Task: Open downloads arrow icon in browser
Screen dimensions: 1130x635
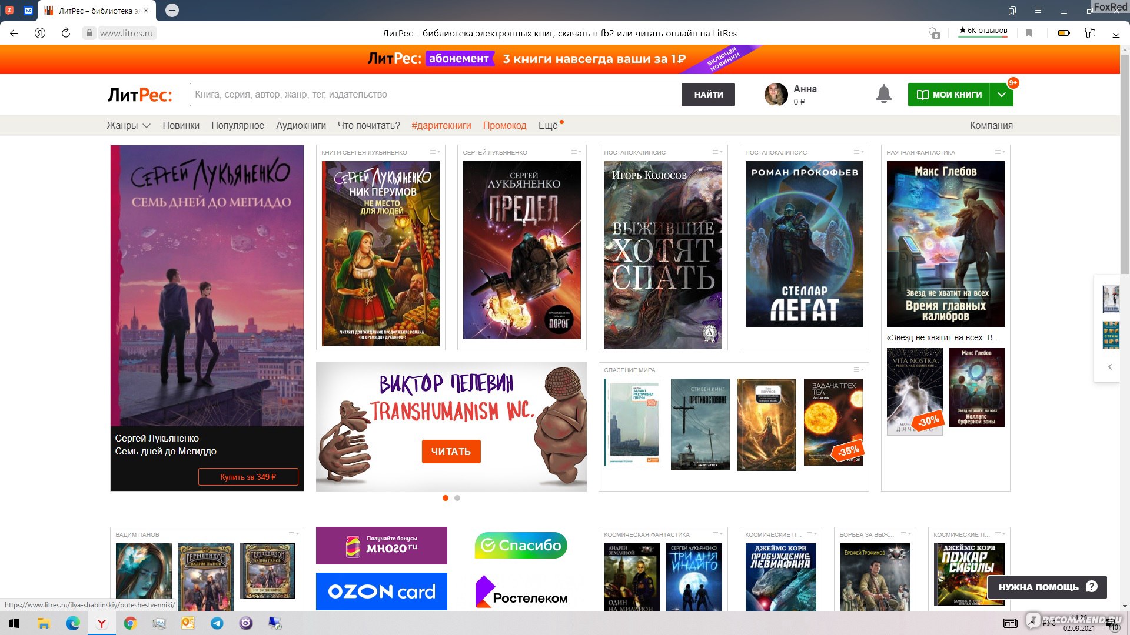Action: coord(1116,33)
